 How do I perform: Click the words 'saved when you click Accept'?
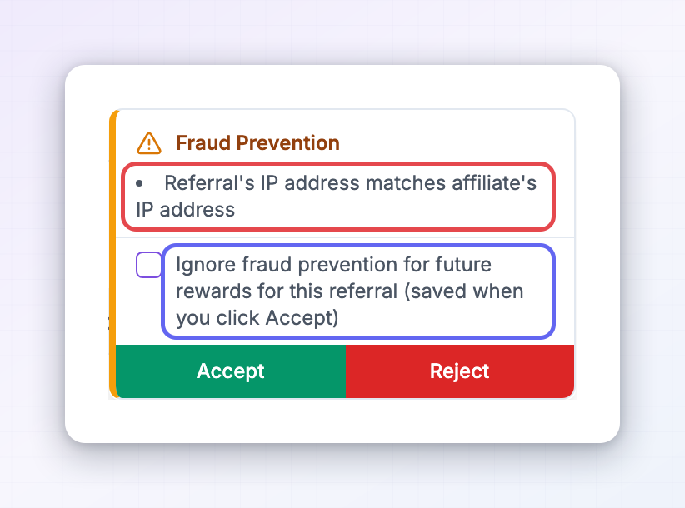[349, 304]
